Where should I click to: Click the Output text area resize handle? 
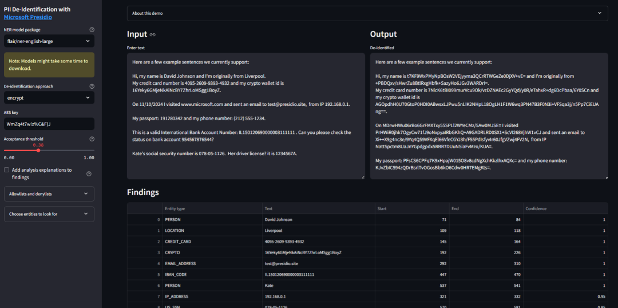tap(605, 176)
